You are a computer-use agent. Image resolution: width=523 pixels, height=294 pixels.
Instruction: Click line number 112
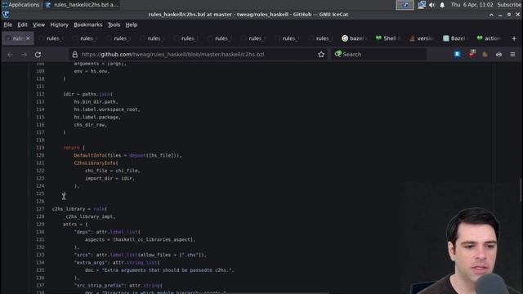click(40, 94)
